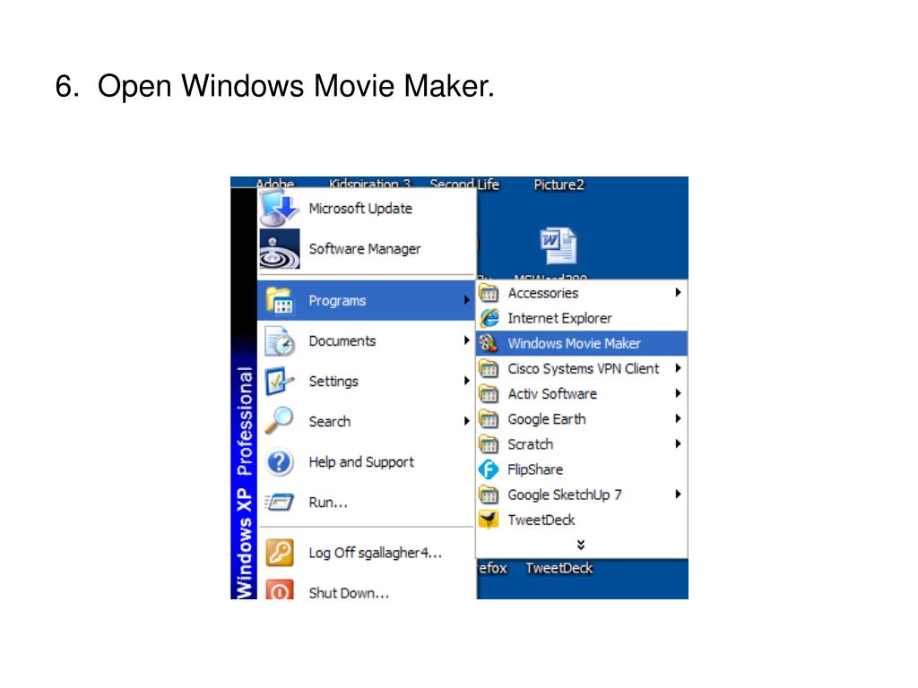Expand the Search submenu arrow
The image size is (918, 688).
click(x=466, y=421)
